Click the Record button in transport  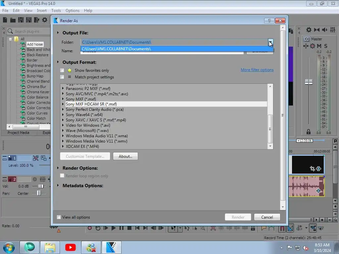tap(90, 228)
